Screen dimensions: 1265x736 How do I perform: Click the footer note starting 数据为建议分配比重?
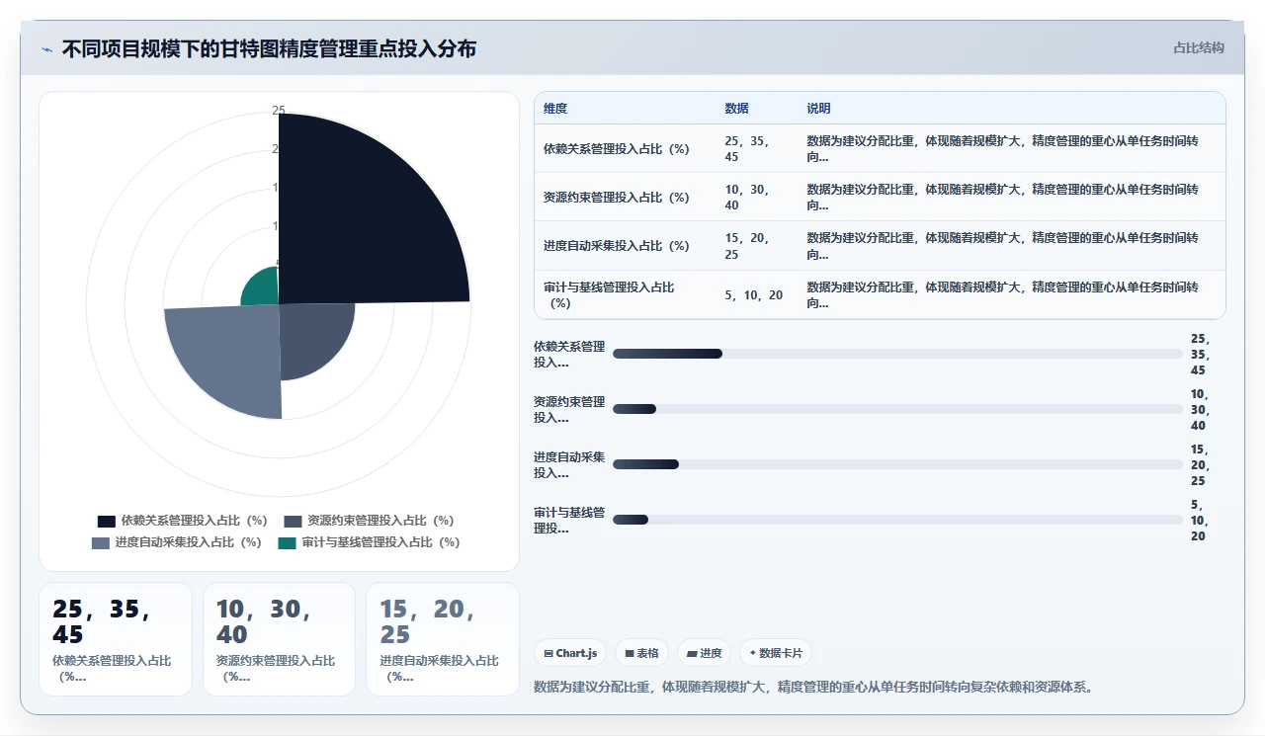813,687
